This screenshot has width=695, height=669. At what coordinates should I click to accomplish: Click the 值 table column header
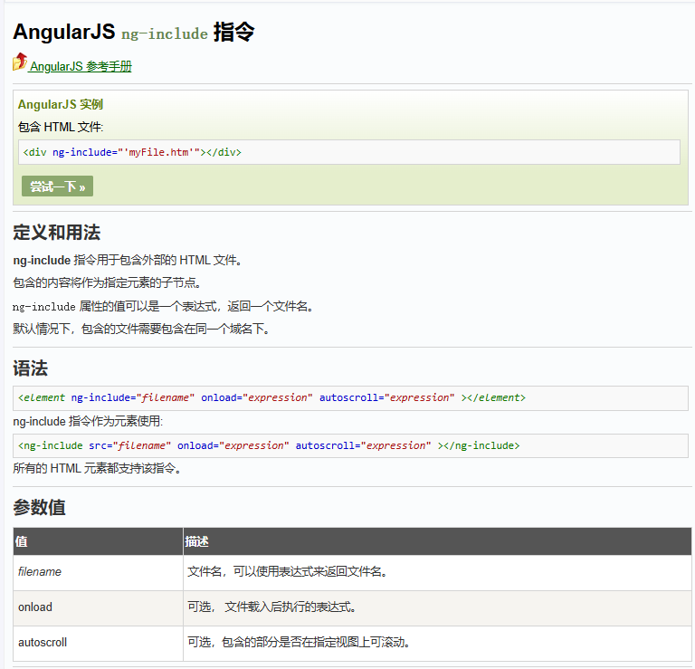[x=98, y=541]
